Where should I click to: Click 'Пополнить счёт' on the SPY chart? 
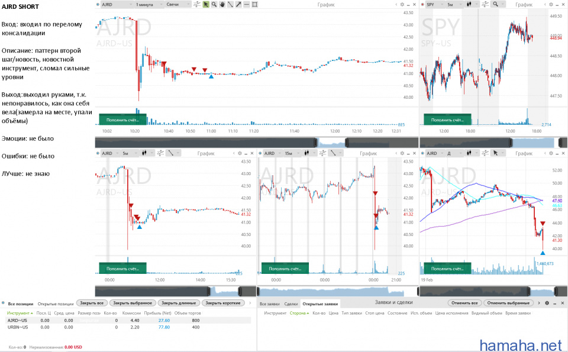click(447, 120)
